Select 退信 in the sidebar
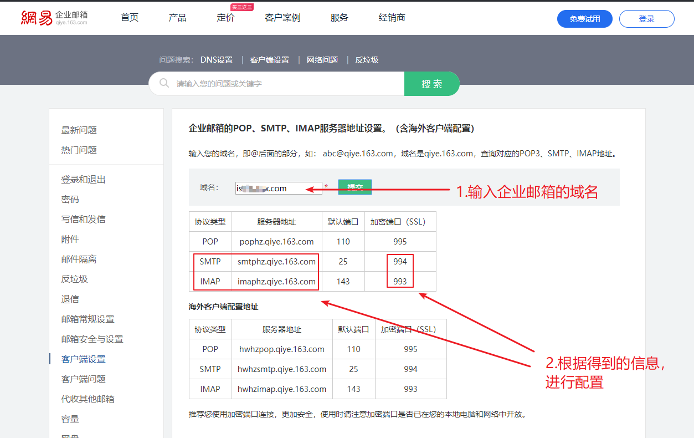694x438 pixels. pos(70,299)
